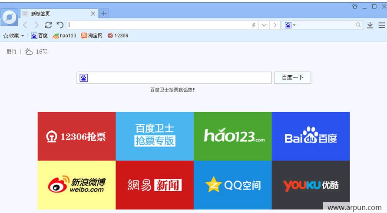Open the 網易新闻 tile
This screenshot has height=213, width=387.
pos(155,185)
